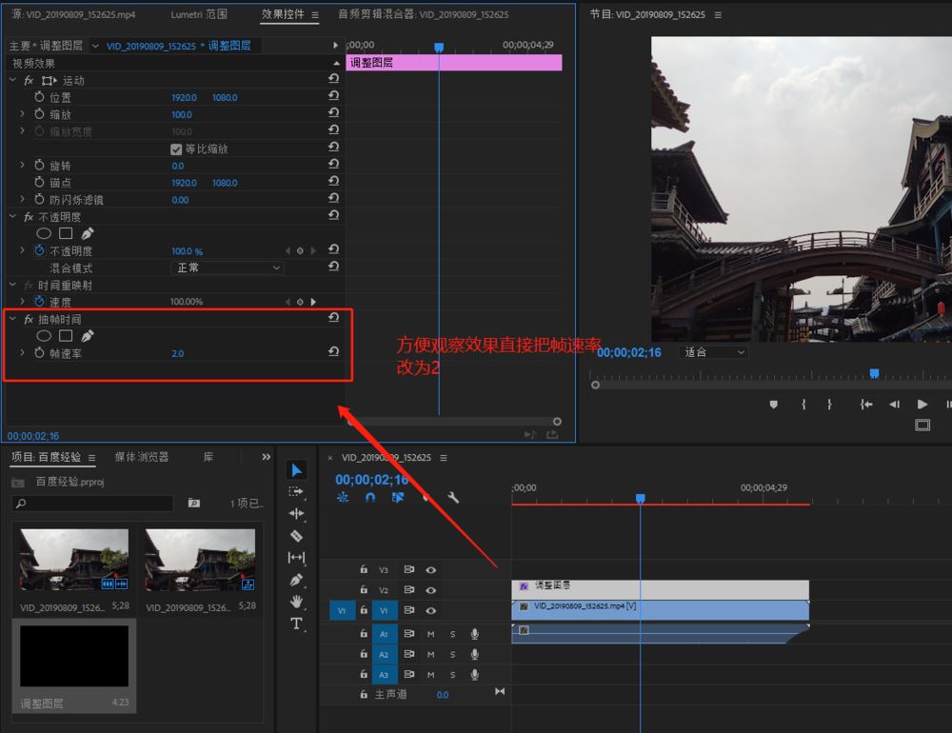
Task: Select the Selection tool in the tools panel
Action: click(x=297, y=470)
